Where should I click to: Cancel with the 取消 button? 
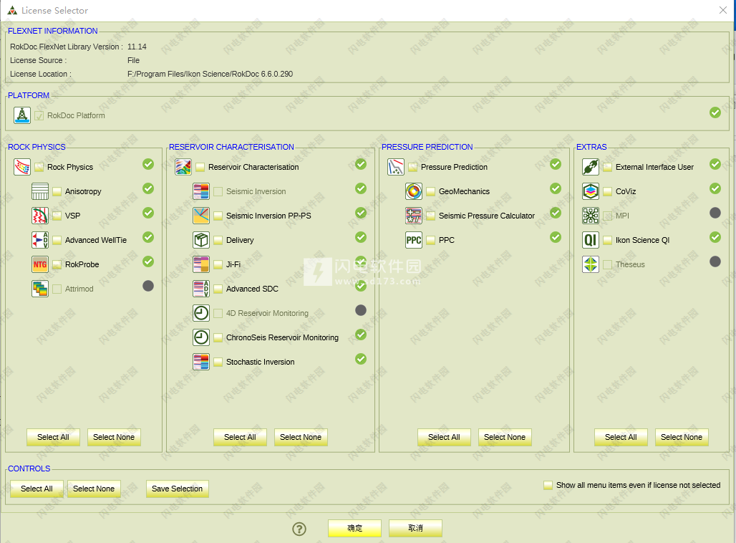[x=415, y=529]
